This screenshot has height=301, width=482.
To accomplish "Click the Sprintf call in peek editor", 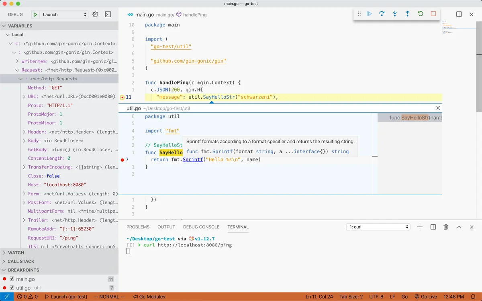I will (x=192, y=160).
